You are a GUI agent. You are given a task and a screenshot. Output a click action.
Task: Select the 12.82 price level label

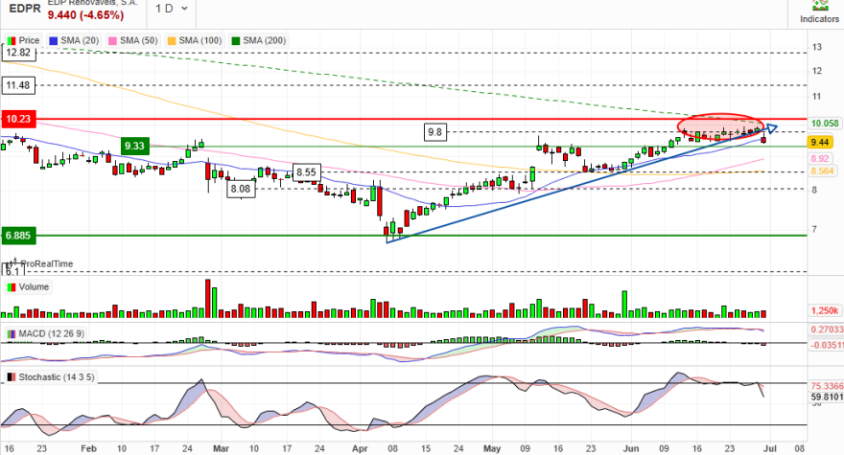(x=18, y=53)
